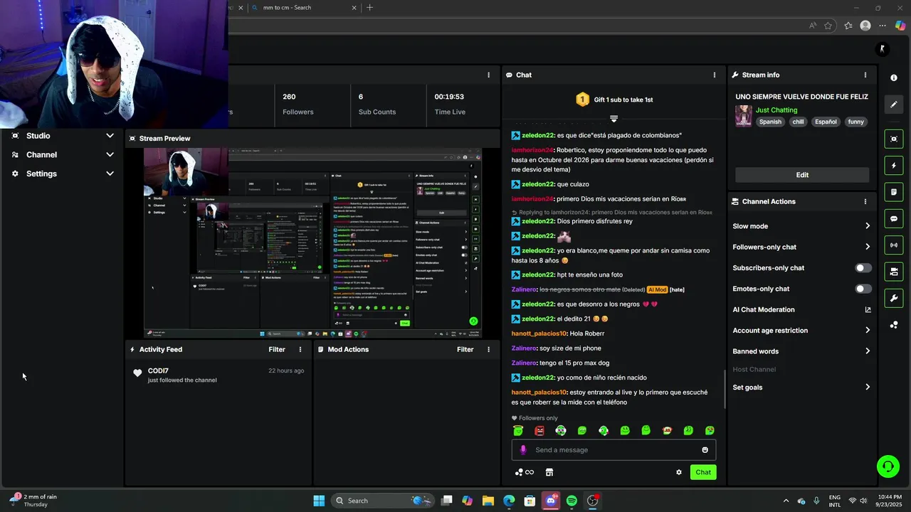The height and width of the screenshot is (512, 911).
Task: Open AI Chat Moderation external link icon
Action: (868, 309)
